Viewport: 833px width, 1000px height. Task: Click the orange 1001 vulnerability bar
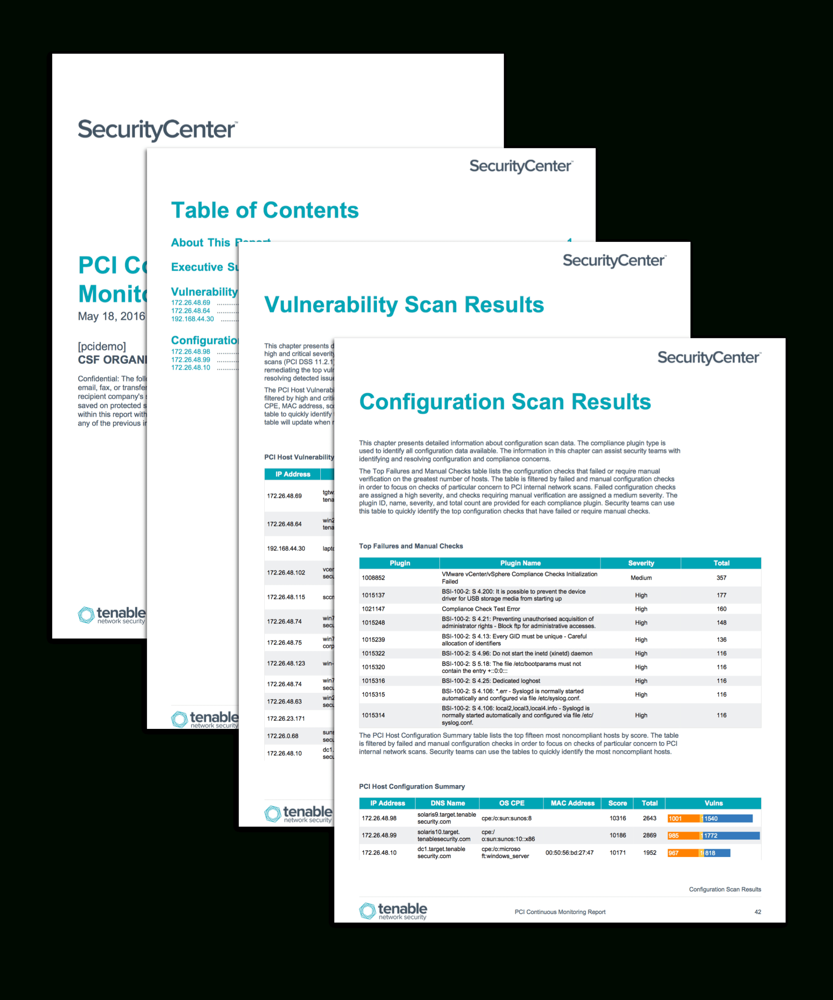683,819
